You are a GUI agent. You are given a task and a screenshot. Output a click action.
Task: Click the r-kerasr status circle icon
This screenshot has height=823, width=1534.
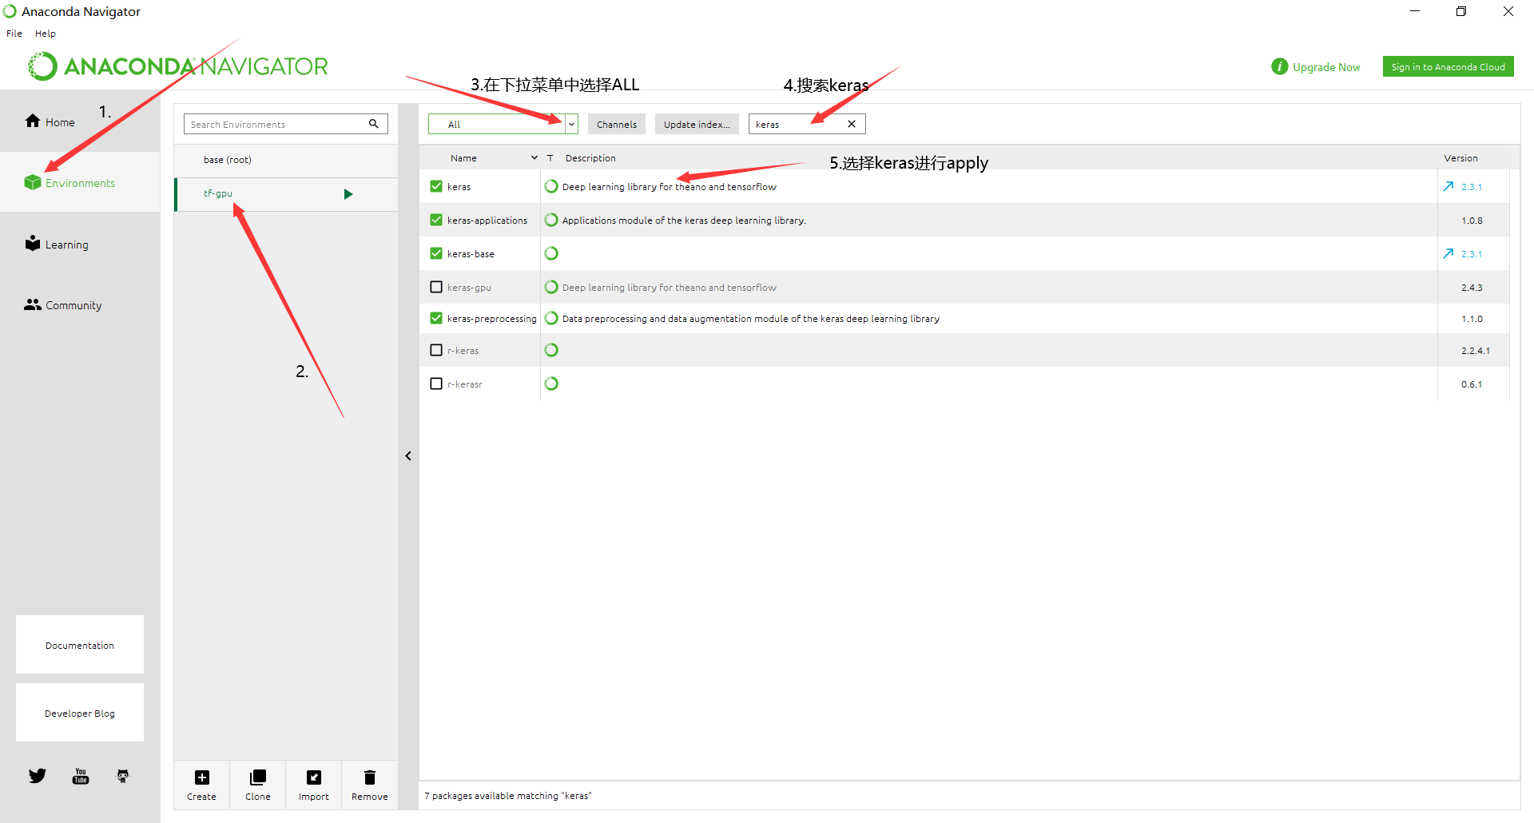tap(551, 384)
